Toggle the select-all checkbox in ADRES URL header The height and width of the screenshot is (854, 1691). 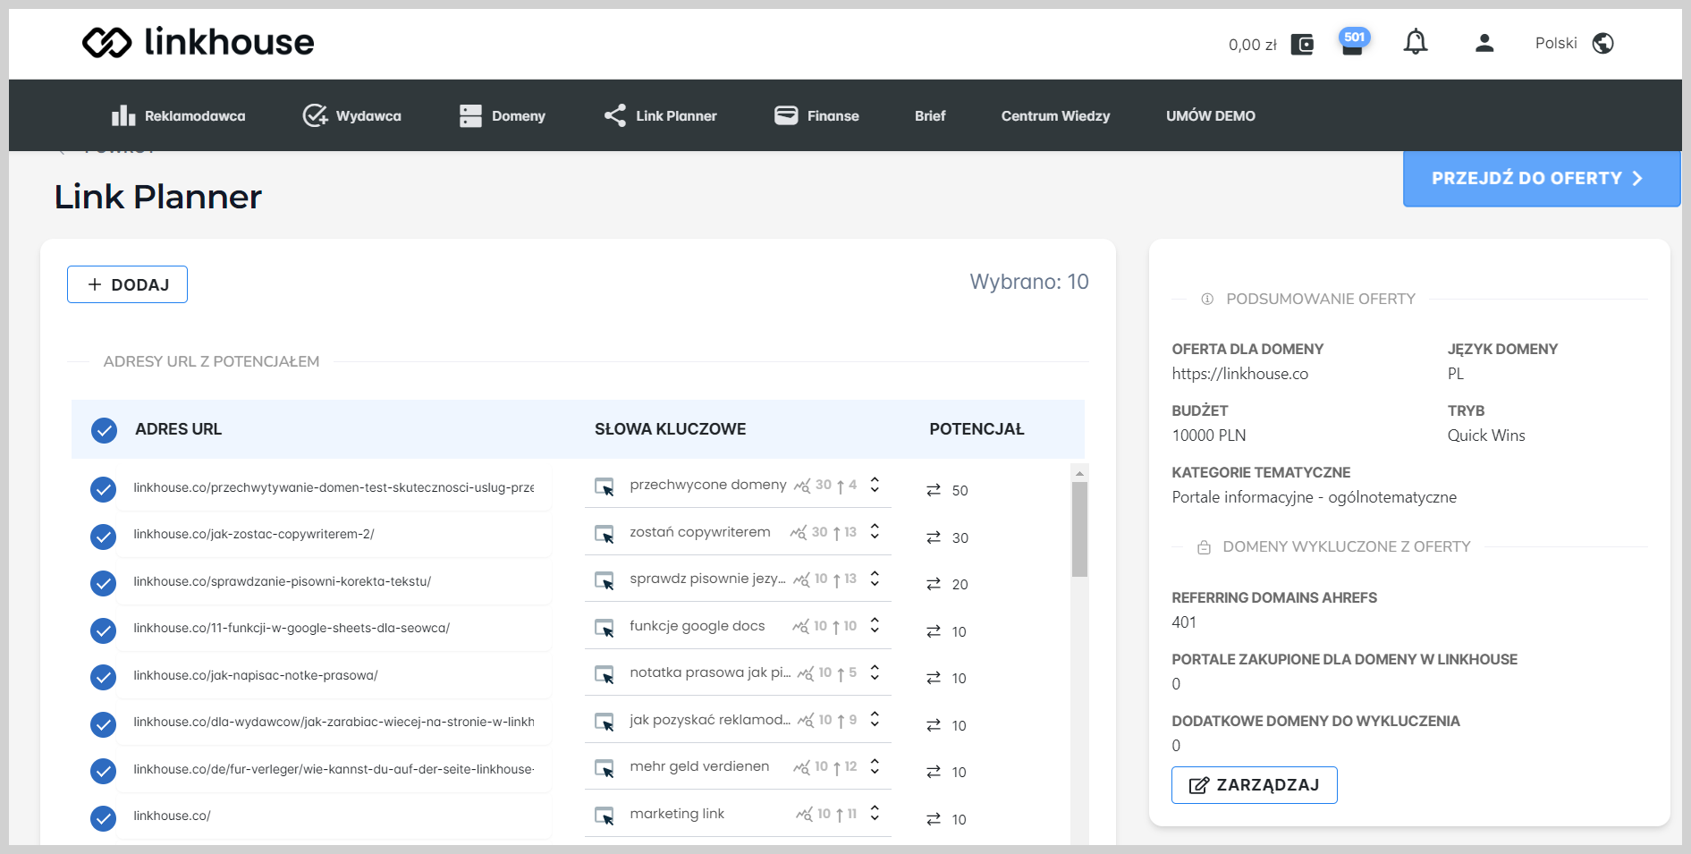pyautogui.click(x=104, y=430)
